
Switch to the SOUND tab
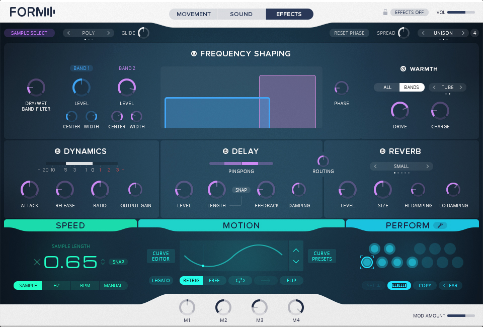coord(240,14)
